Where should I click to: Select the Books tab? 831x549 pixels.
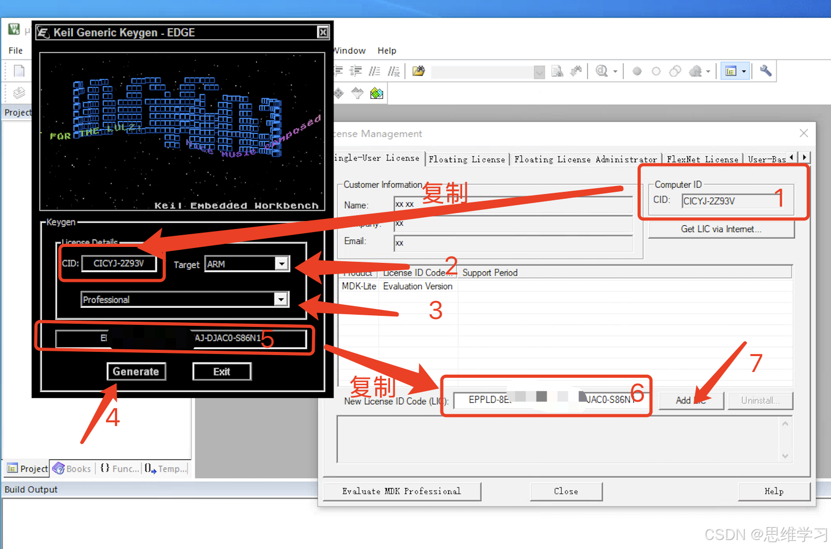click(72, 468)
